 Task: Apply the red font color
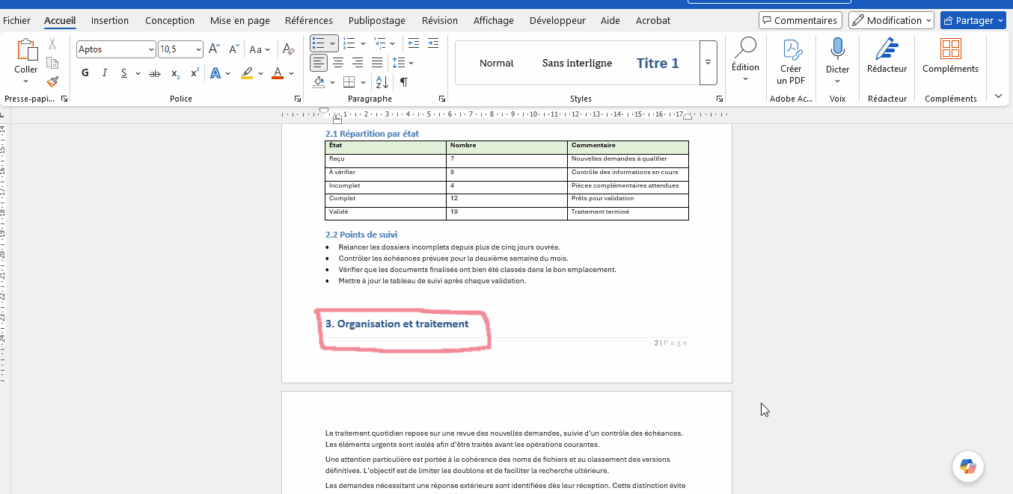point(278,73)
